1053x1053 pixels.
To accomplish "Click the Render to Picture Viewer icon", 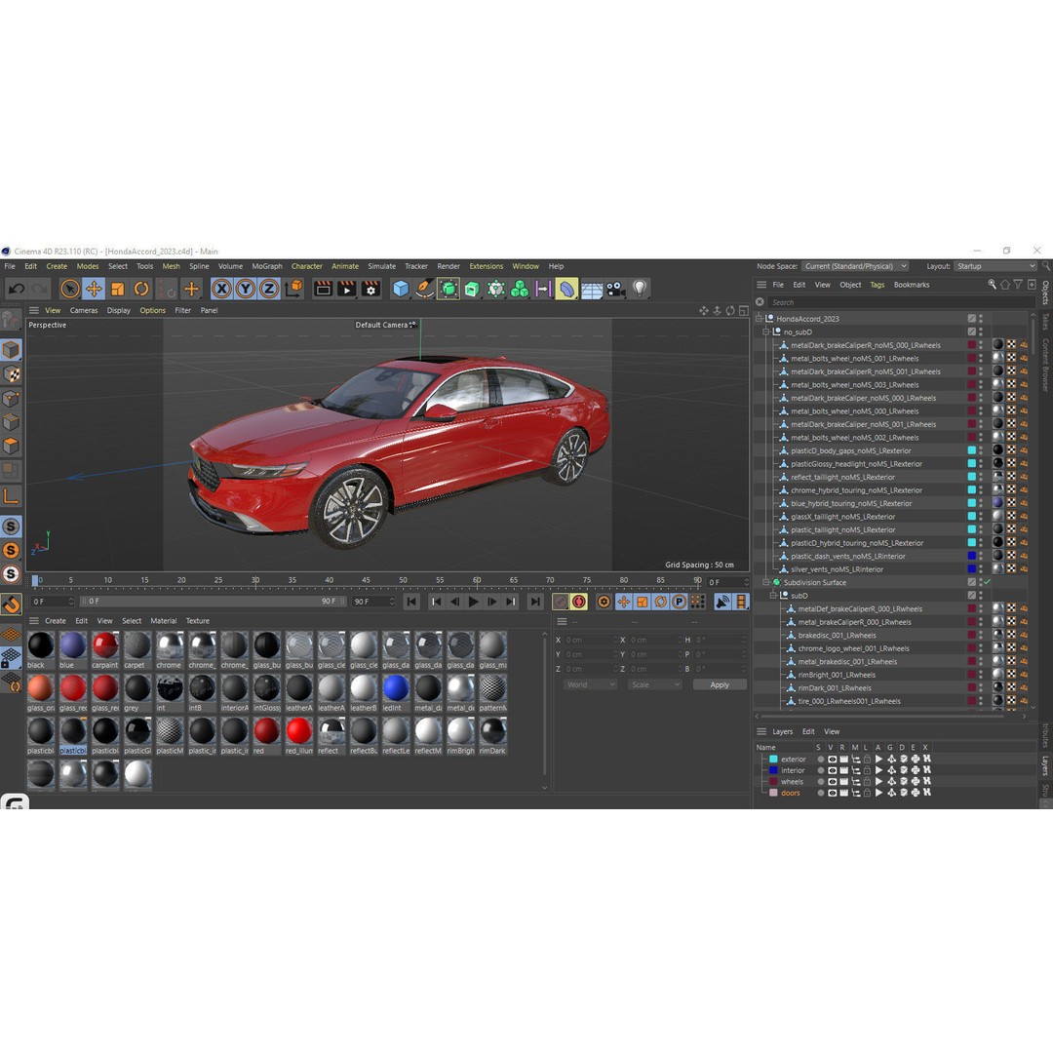I will click(x=347, y=289).
